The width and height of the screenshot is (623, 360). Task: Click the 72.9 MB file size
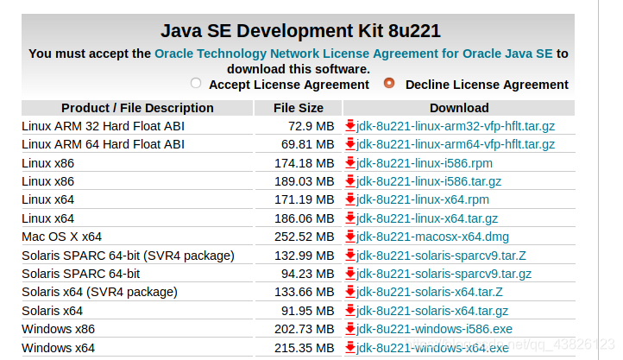(x=311, y=126)
